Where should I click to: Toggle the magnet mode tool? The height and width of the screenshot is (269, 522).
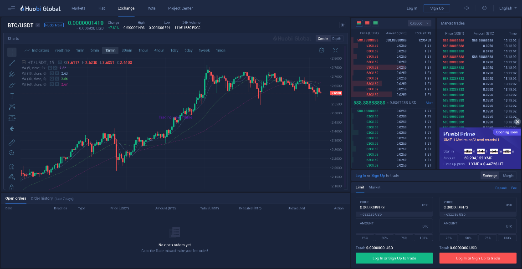tap(12, 167)
